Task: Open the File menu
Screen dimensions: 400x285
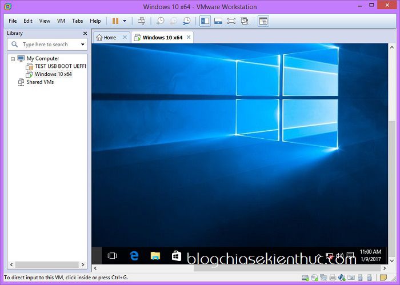Action: click(x=13, y=21)
